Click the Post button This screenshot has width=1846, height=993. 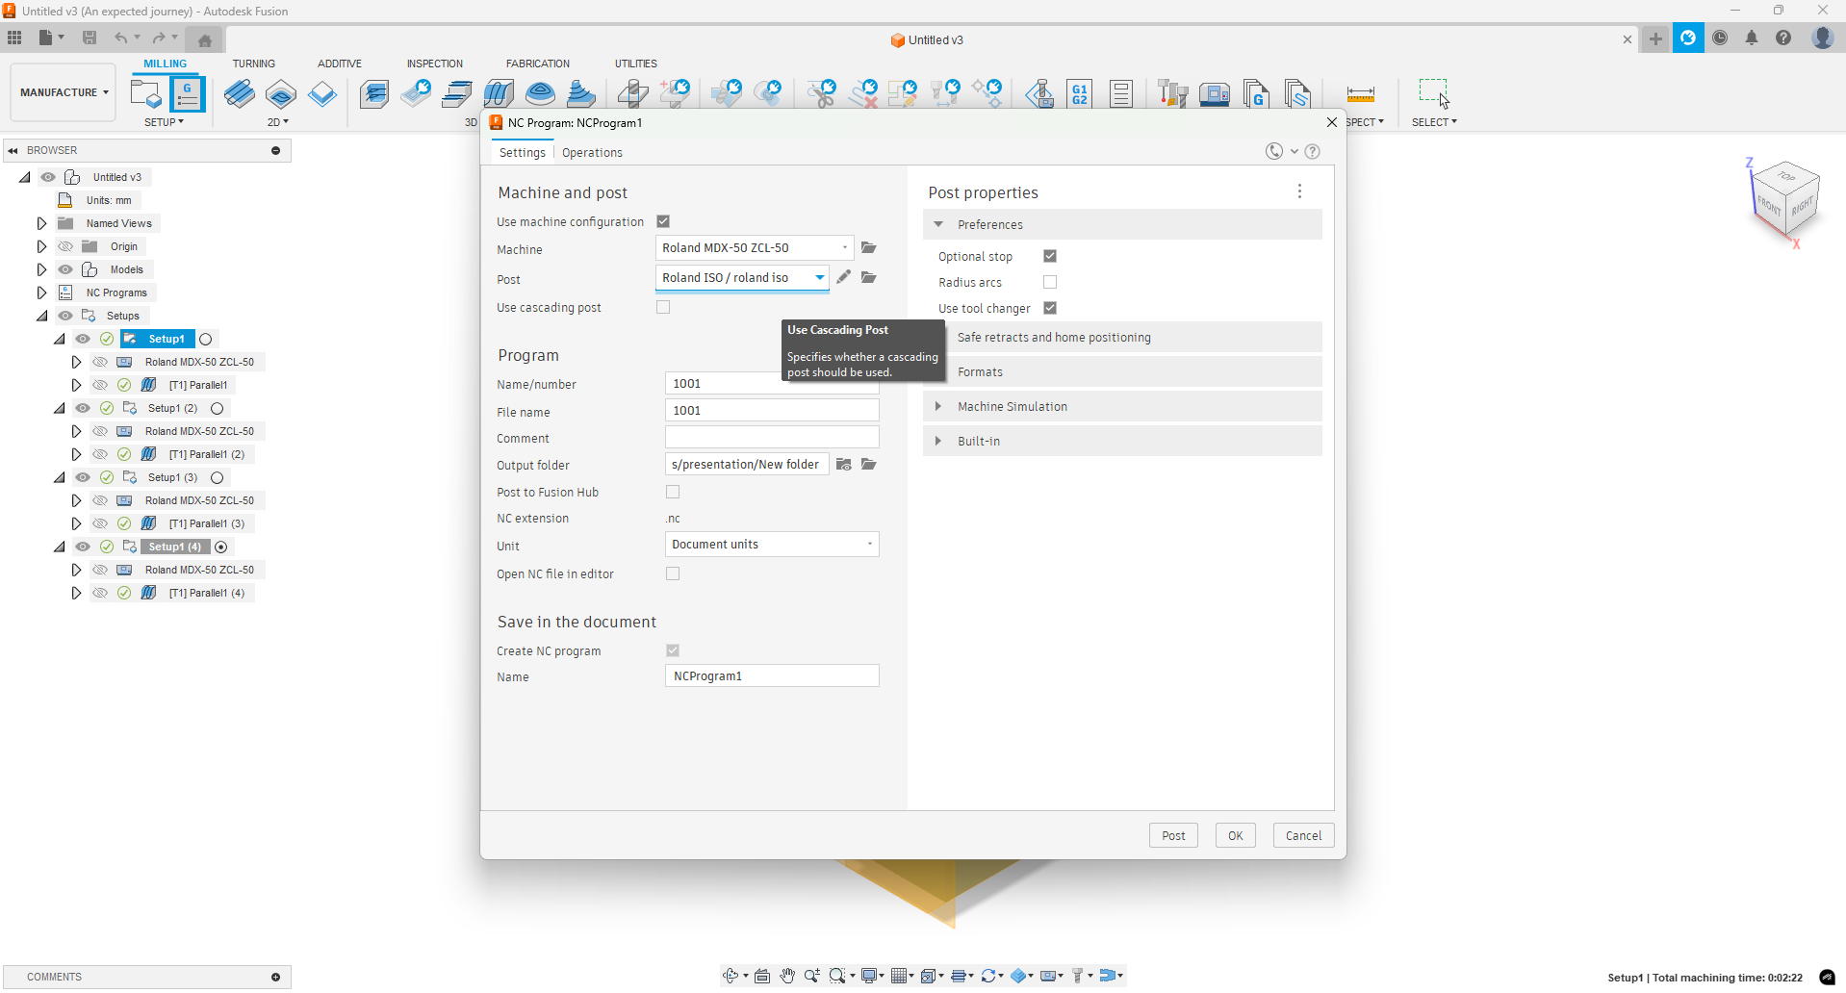(x=1173, y=835)
